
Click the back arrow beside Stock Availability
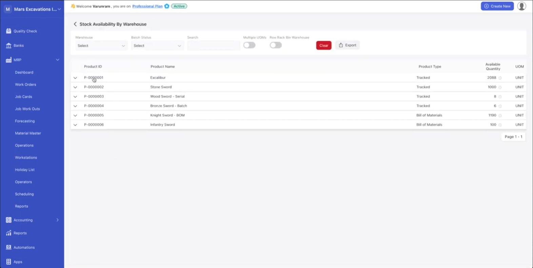(x=75, y=24)
